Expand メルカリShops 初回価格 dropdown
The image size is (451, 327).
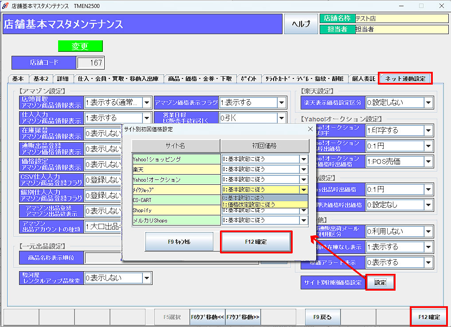click(x=303, y=220)
